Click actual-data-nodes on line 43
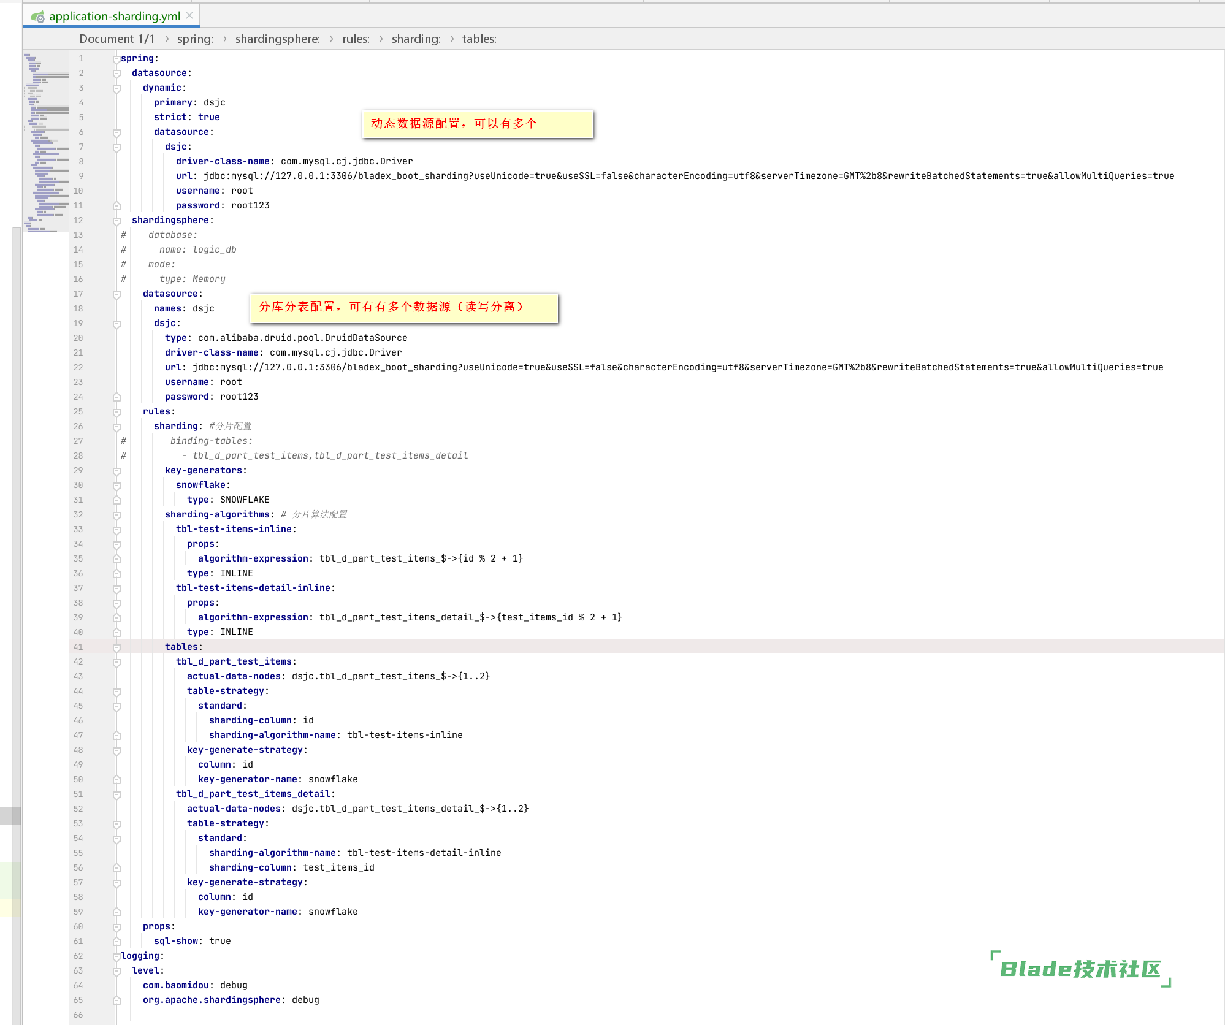 [x=338, y=676]
